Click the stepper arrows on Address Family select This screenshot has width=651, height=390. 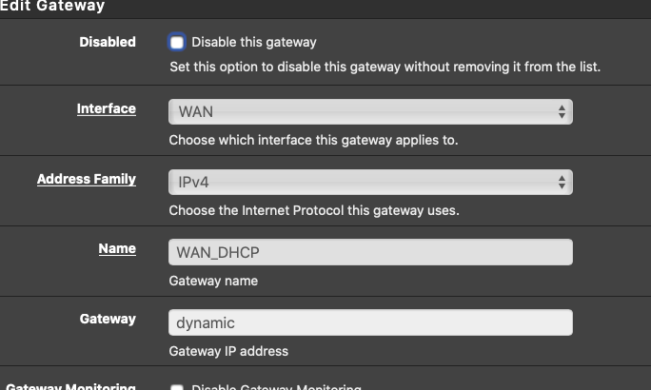pyautogui.click(x=562, y=182)
